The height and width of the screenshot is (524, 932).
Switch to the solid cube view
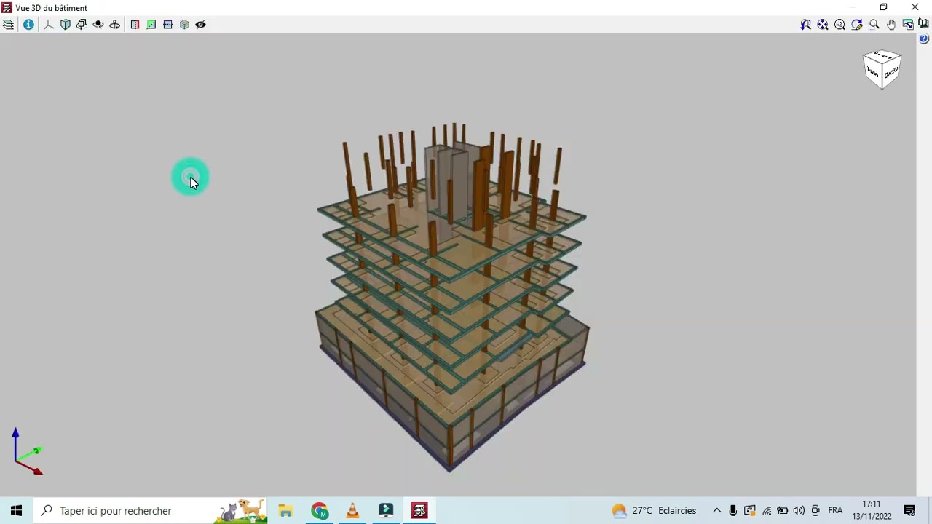[x=66, y=25]
